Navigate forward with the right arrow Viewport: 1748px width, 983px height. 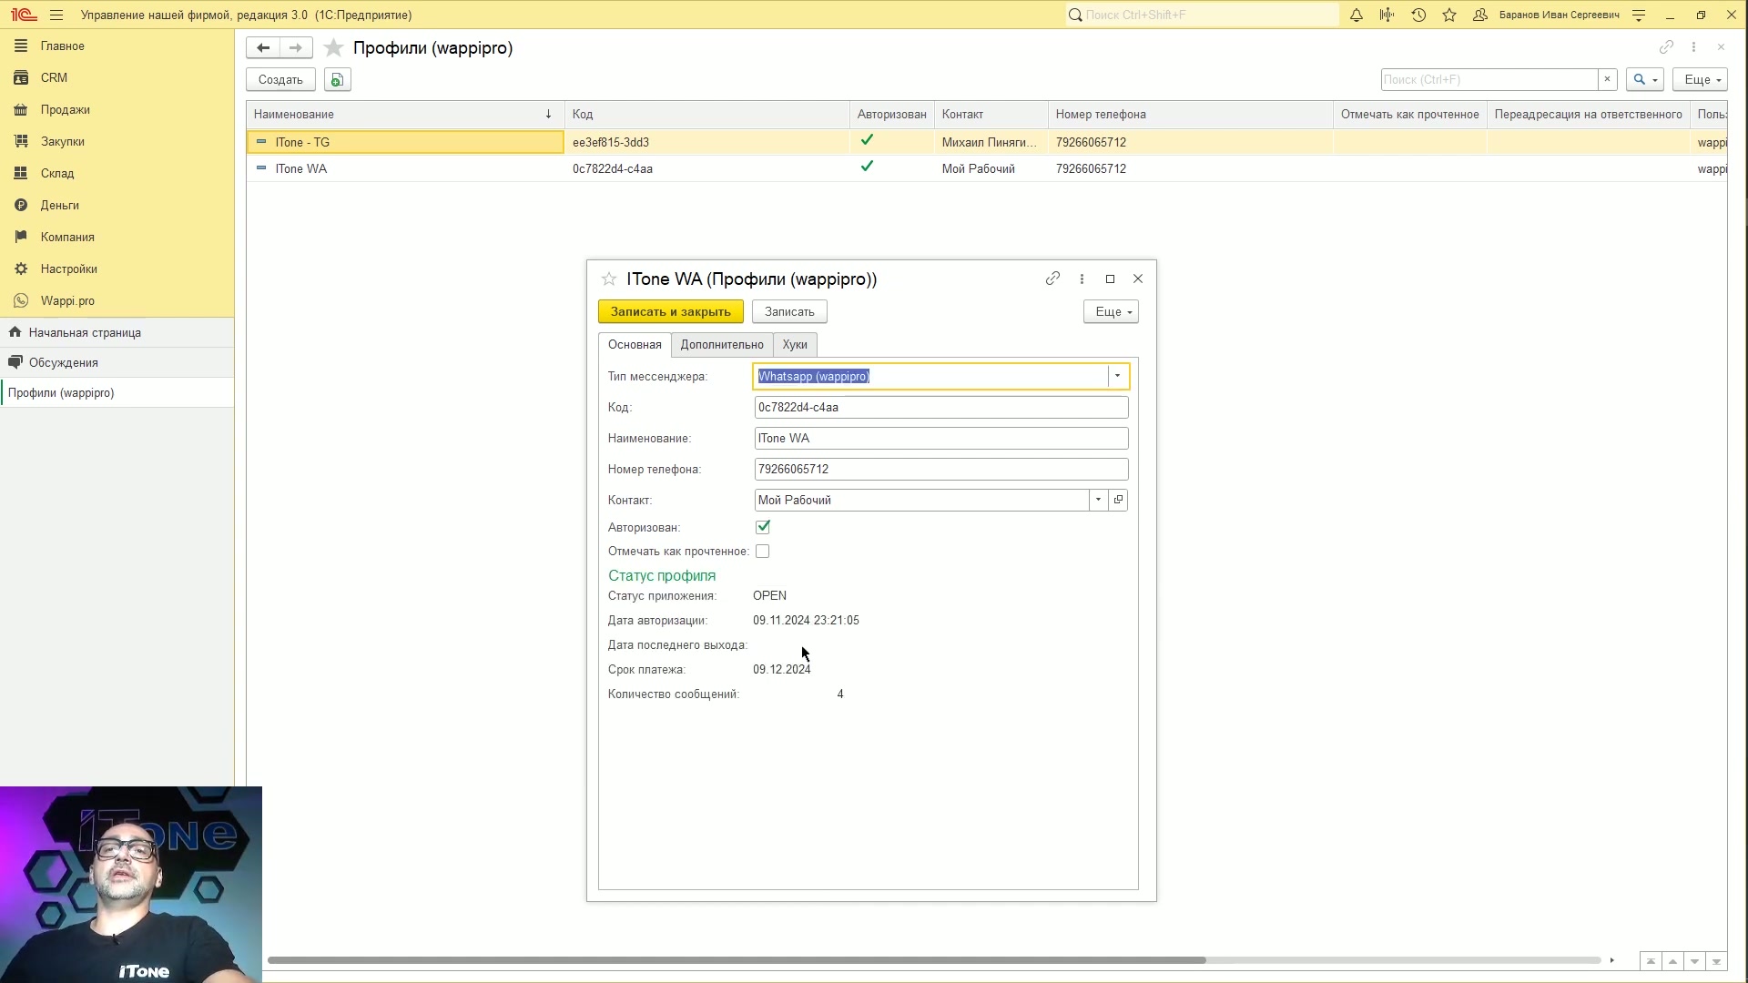pos(296,47)
